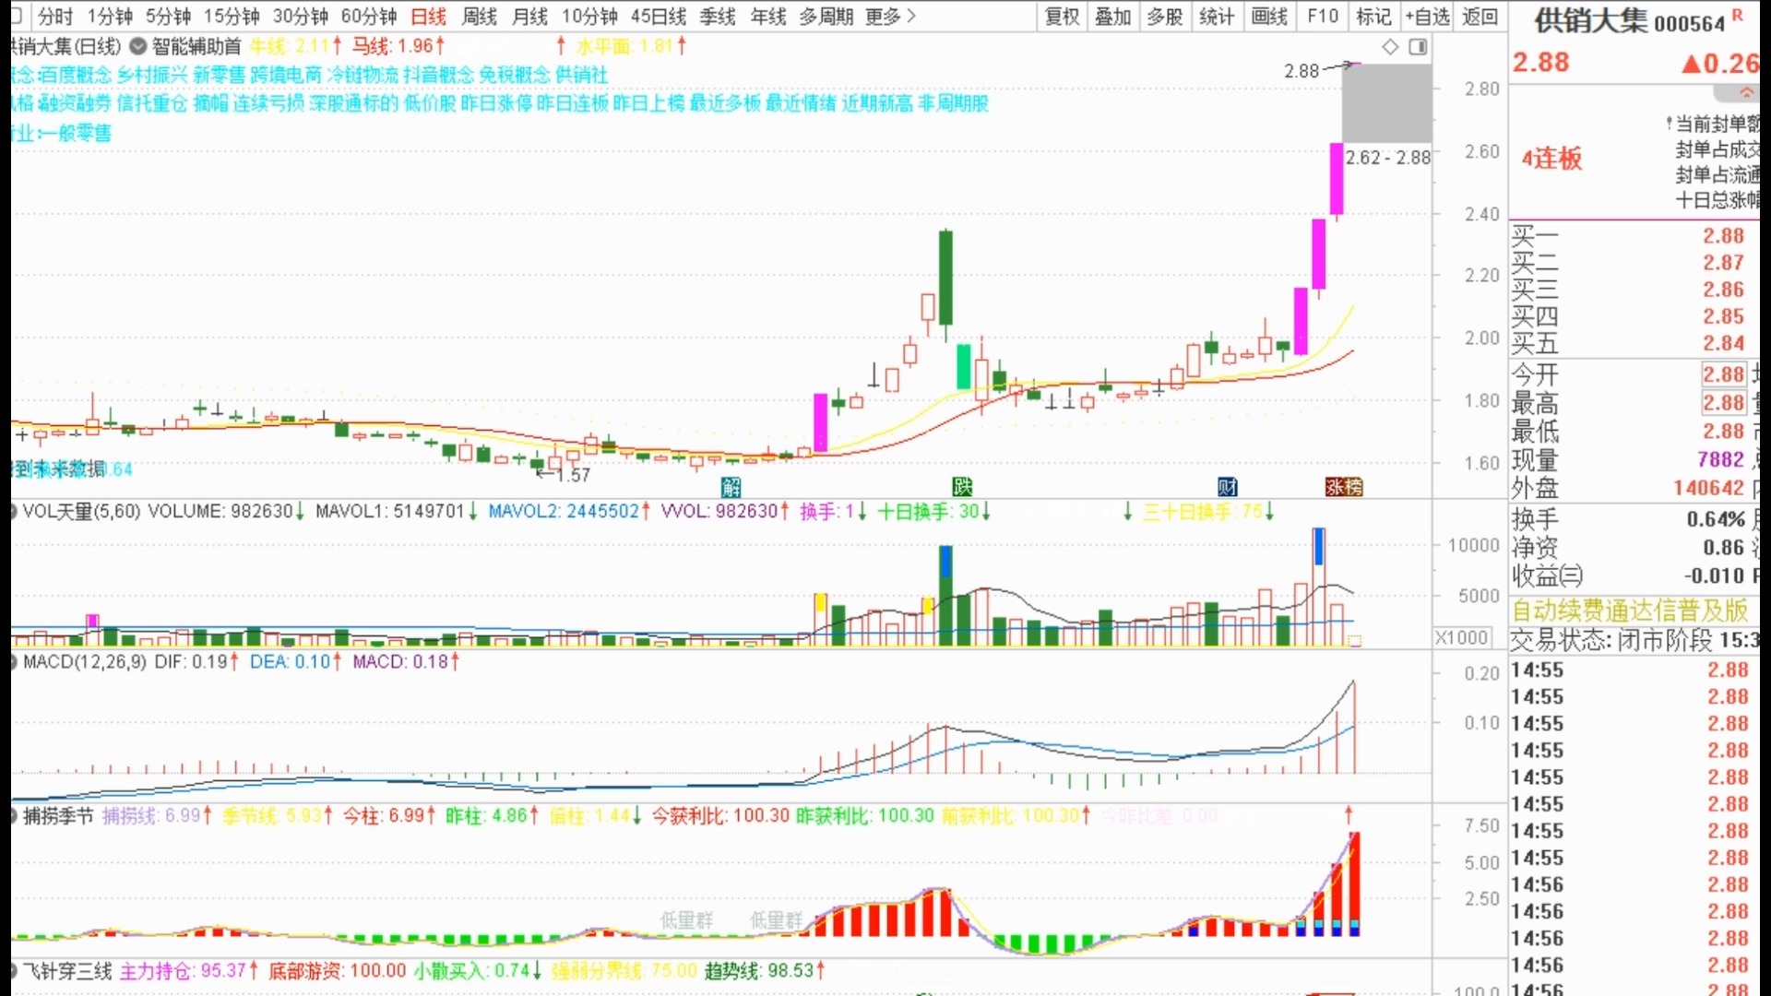
Task: Click the 跌 event marker on timeline
Action: [962, 487]
